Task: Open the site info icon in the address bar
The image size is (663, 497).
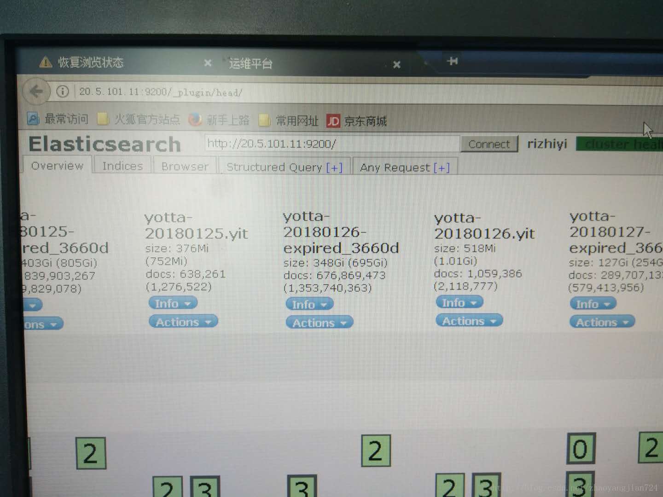Action: (63, 92)
